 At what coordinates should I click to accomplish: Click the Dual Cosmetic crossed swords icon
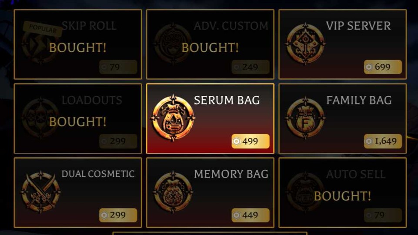pos(40,192)
